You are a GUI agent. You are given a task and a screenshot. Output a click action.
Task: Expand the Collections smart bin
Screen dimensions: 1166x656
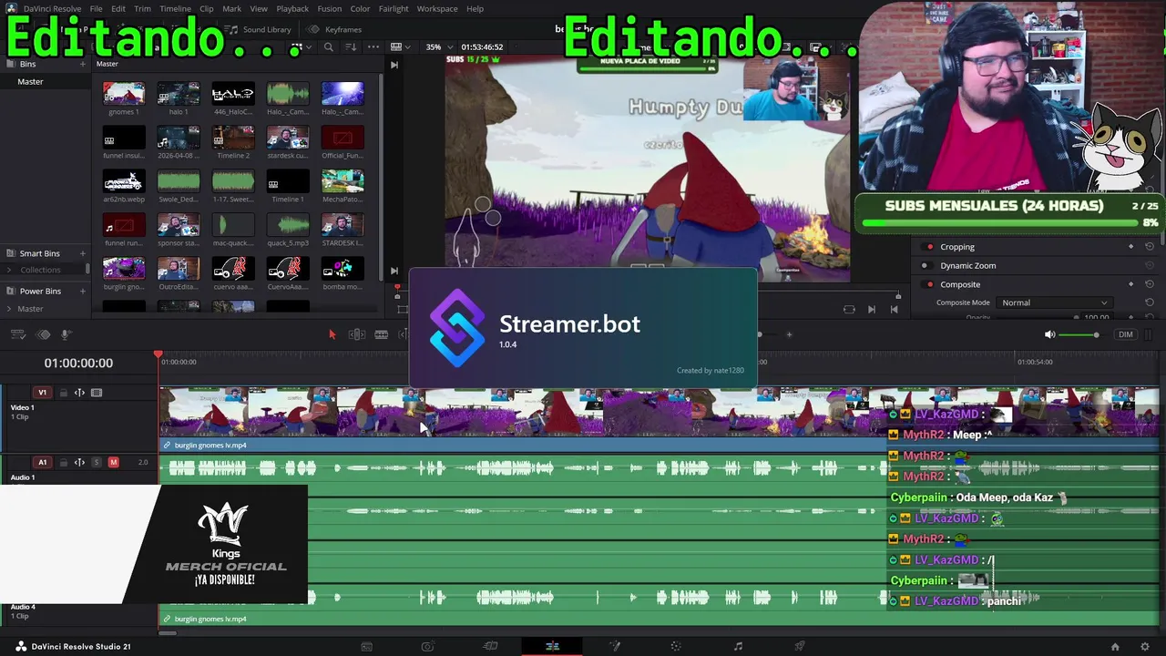pos(11,270)
